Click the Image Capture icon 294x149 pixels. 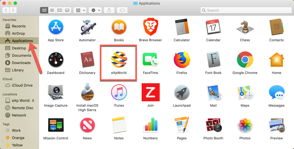[56, 92]
